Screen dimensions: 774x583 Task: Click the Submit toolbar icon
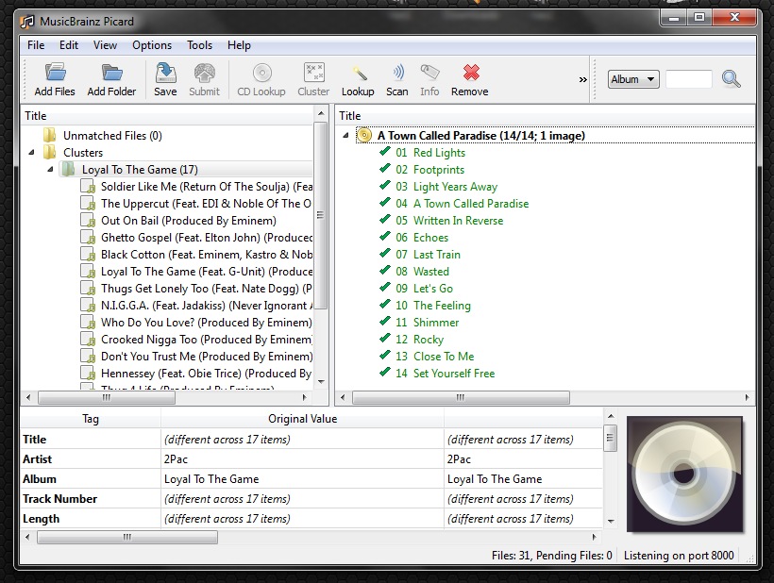[x=205, y=73]
